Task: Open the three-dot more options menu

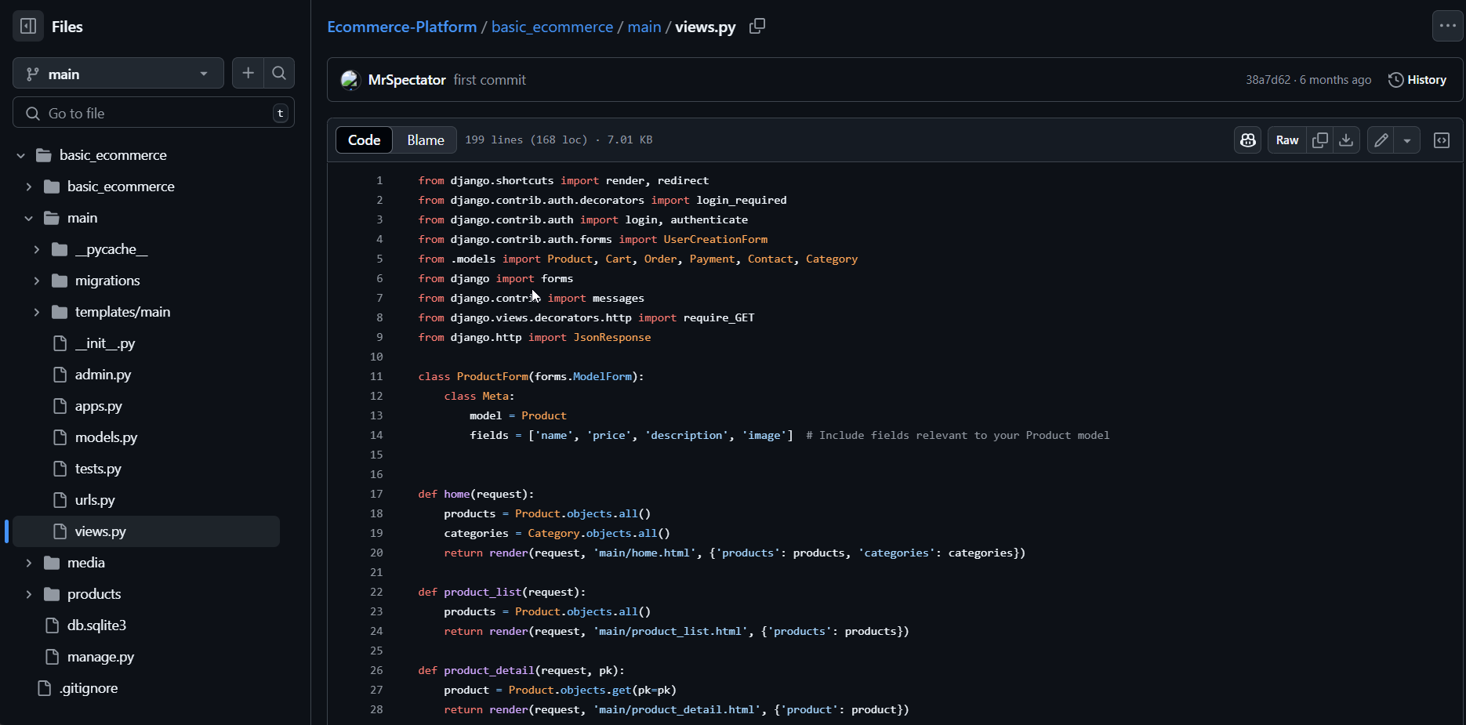Action: [x=1447, y=26]
